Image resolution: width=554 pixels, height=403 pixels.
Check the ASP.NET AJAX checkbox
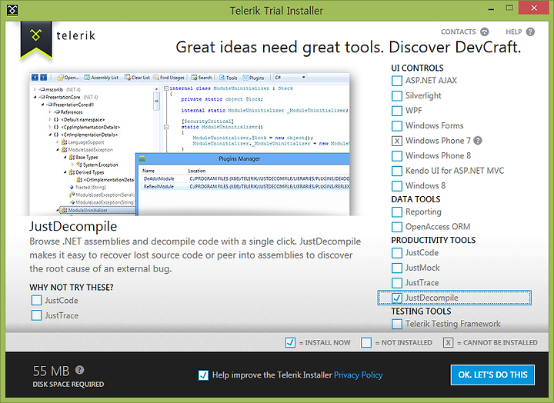tap(397, 81)
